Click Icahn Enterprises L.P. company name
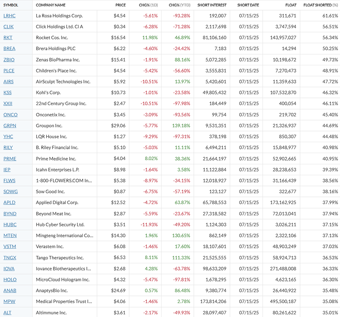This screenshot has height=317, width=340. click(x=57, y=170)
